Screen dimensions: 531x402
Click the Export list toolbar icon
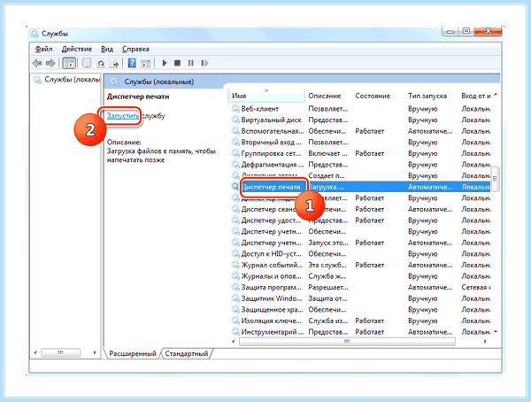point(114,63)
